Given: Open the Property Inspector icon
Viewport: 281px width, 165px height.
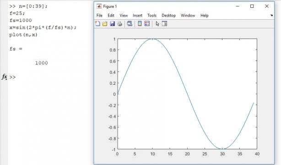Looking at the screenshot, I should tap(164, 23).
